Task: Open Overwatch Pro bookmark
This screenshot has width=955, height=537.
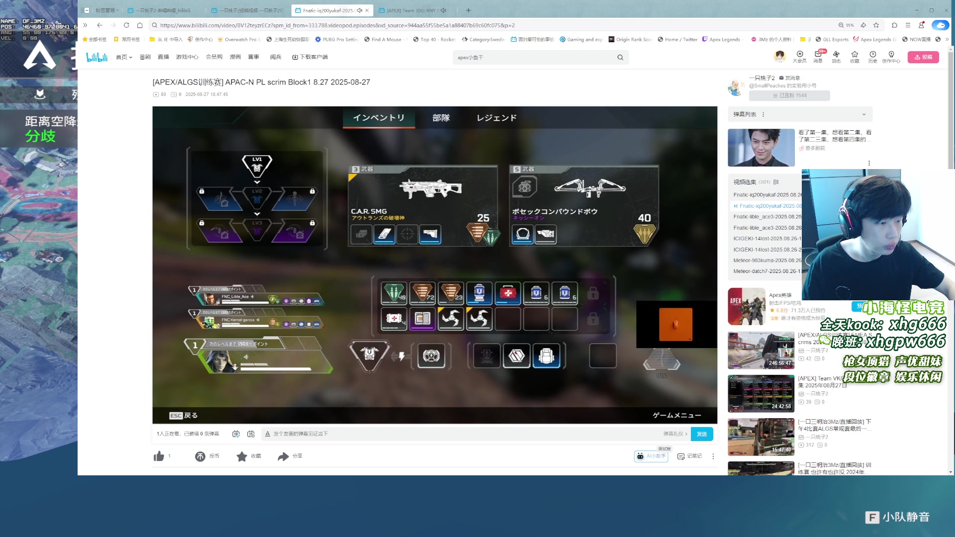Action: (239, 39)
